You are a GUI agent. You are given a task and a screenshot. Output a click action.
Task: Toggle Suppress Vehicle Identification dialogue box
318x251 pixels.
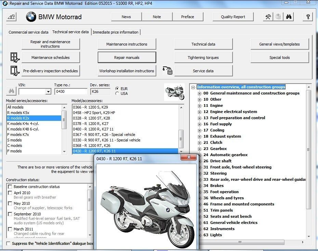(8, 243)
